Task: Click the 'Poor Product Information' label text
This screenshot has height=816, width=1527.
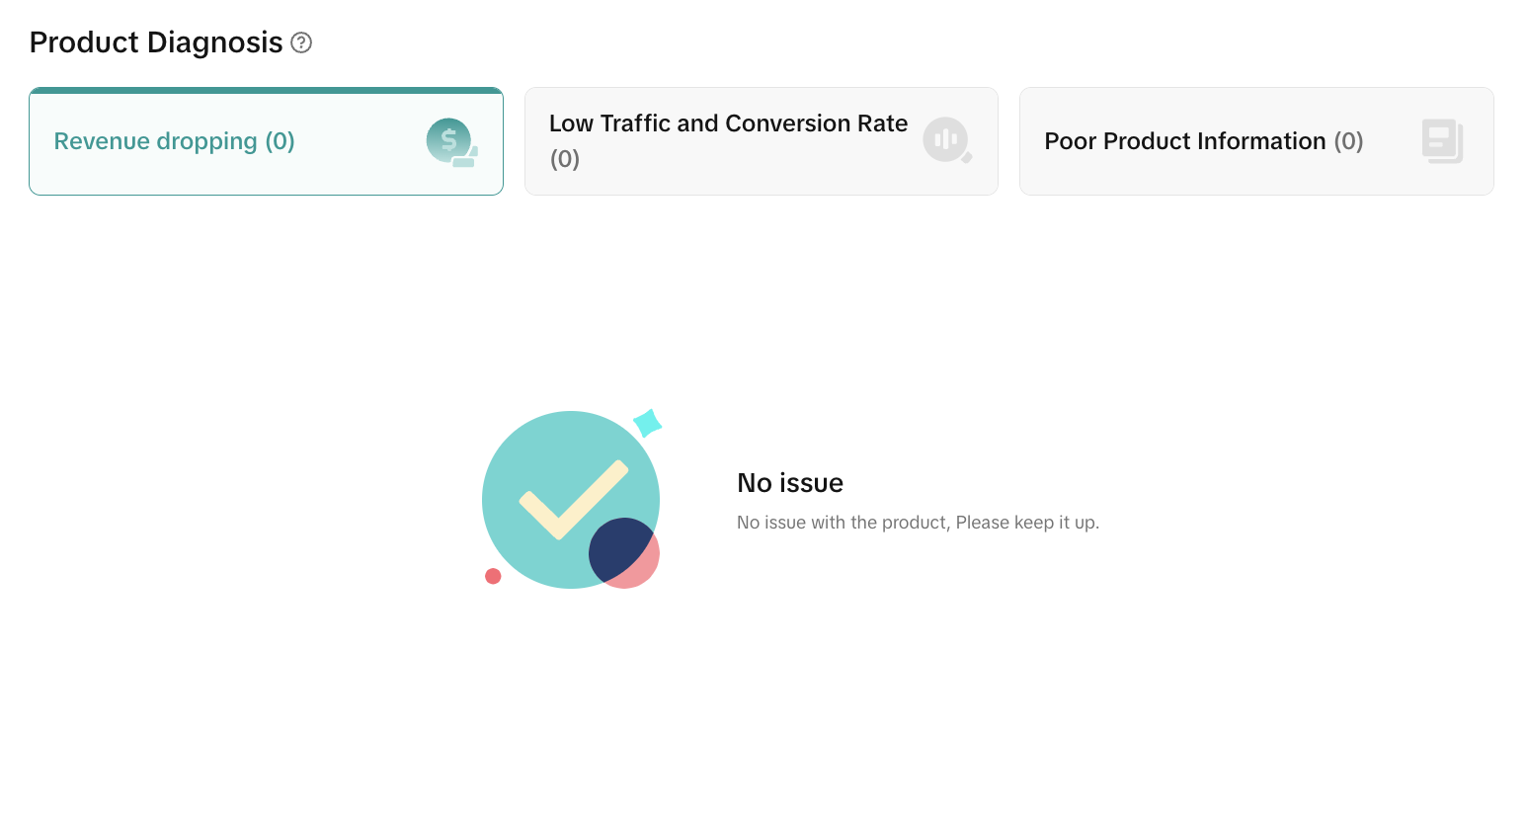Action: (x=1184, y=141)
